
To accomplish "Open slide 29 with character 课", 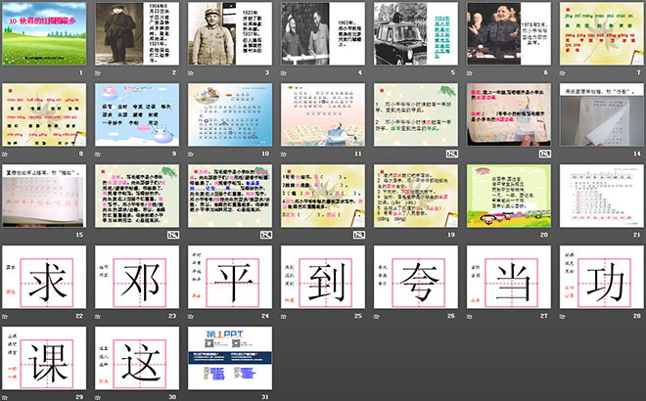I will [44, 358].
